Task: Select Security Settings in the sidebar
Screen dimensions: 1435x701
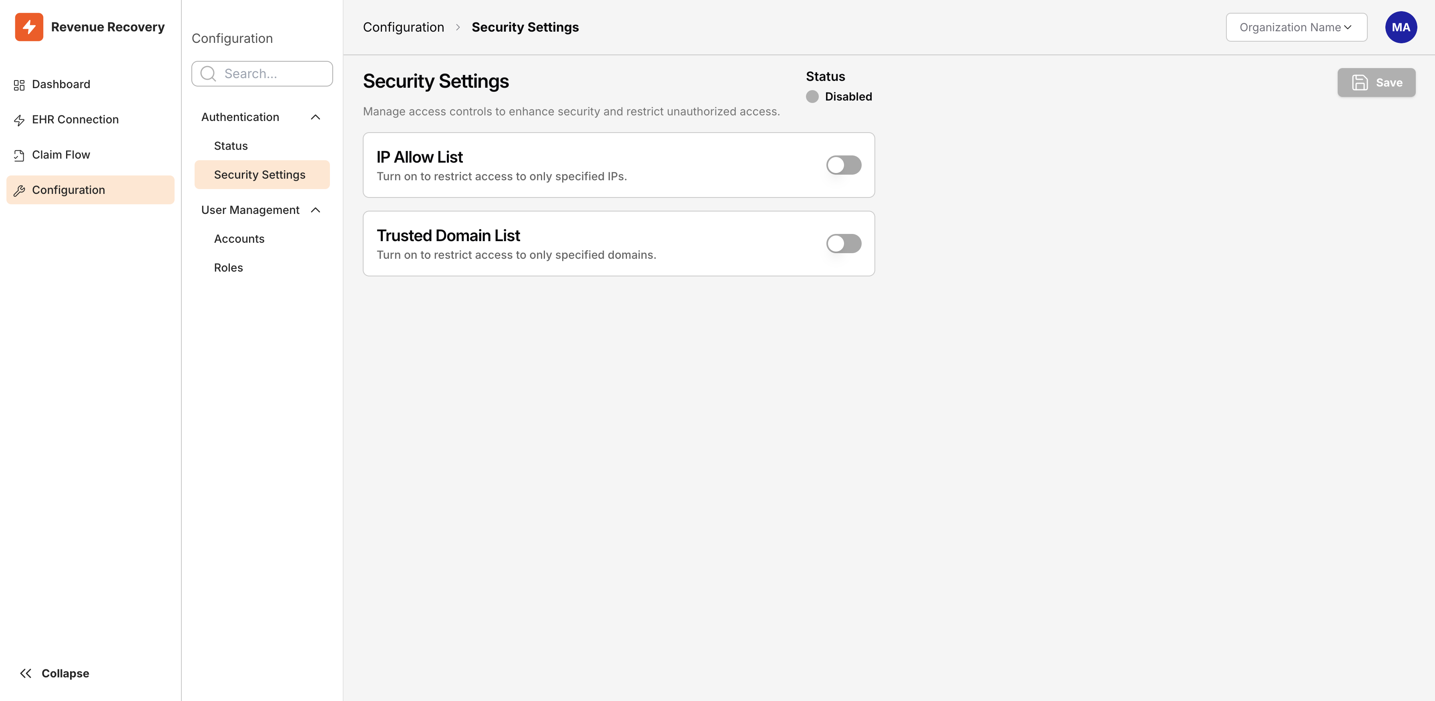Action: [259, 174]
